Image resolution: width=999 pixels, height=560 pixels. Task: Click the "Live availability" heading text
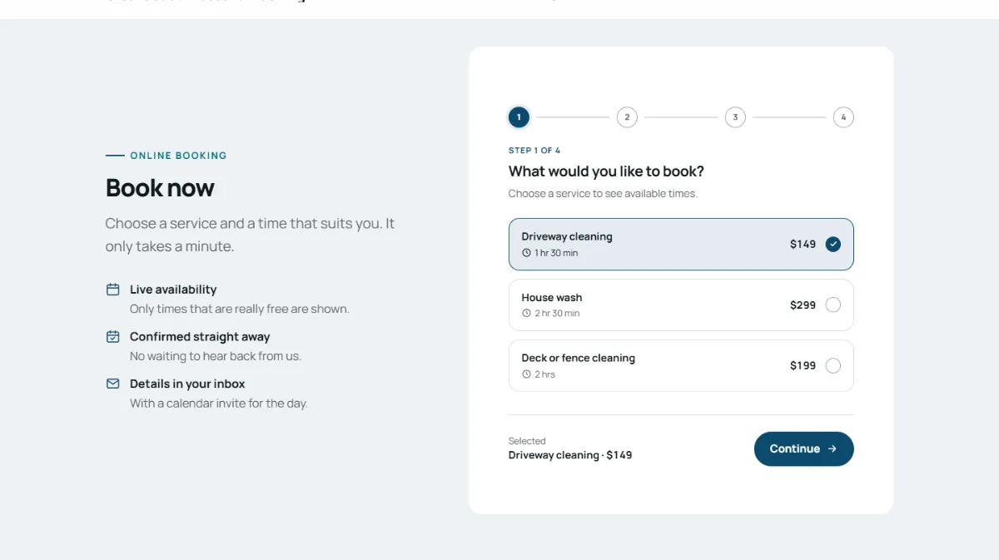click(173, 290)
